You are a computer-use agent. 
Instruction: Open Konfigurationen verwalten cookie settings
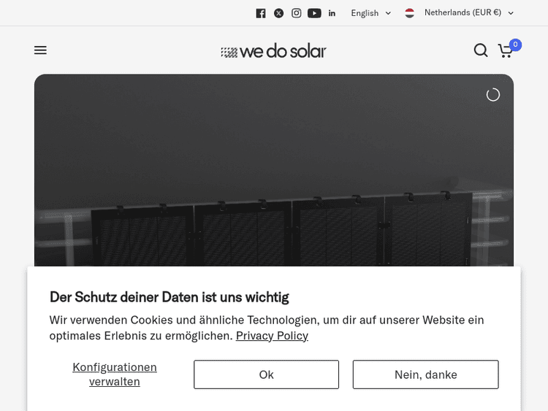[x=115, y=374]
